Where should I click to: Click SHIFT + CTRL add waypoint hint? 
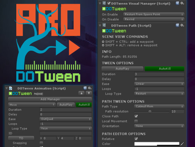click(128, 42)
